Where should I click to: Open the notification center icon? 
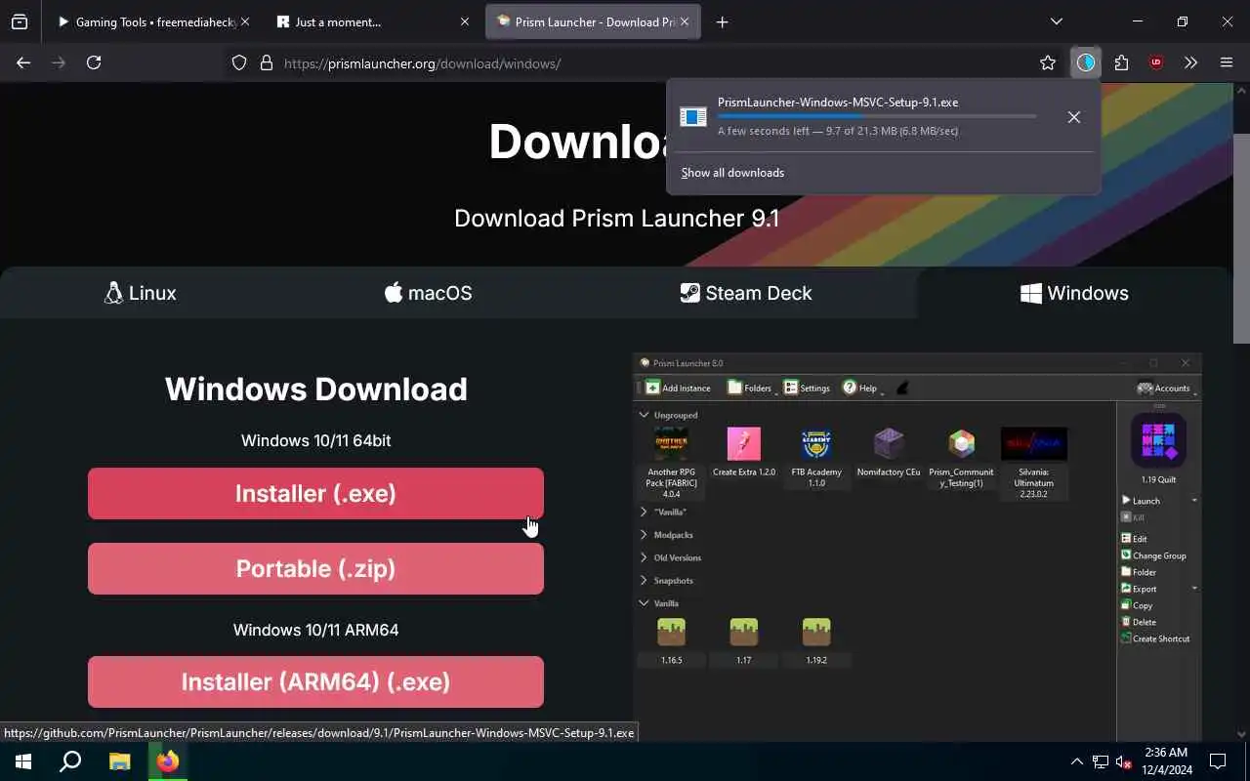(1218, 761)
